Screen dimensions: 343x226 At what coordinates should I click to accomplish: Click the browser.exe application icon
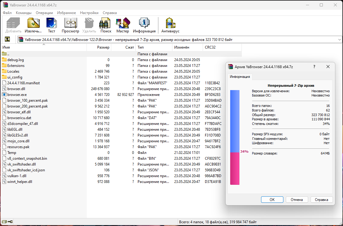coord(4,95)
